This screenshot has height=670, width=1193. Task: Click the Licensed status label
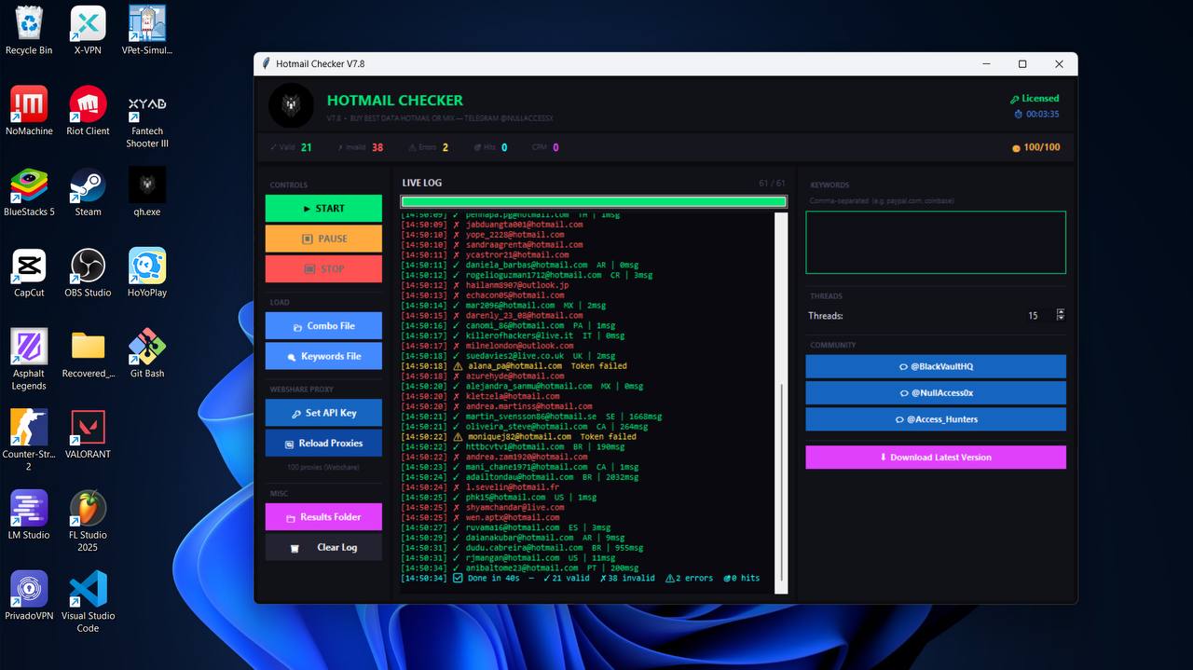pyautogui.click(x=1035, y=98)
